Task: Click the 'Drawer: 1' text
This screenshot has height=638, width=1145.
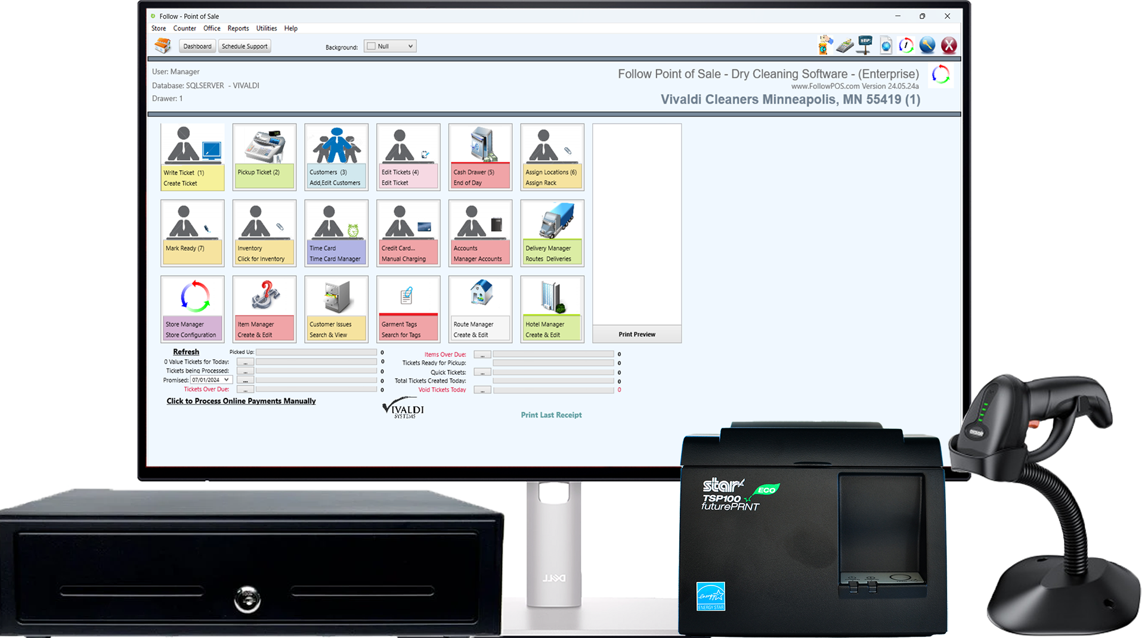Action: coord(167,99)
